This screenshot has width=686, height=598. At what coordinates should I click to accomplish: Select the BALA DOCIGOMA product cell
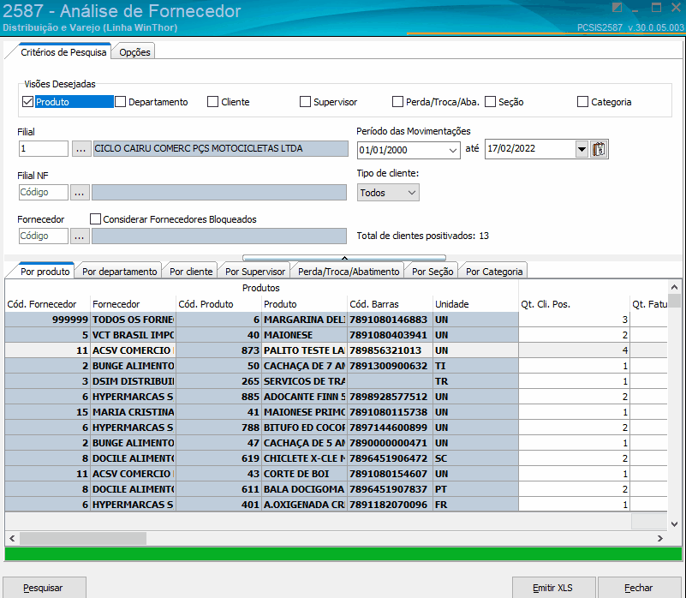304,489
